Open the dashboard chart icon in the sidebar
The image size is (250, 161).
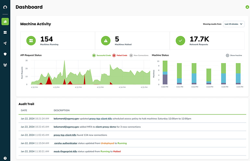(x=5, y=22)
